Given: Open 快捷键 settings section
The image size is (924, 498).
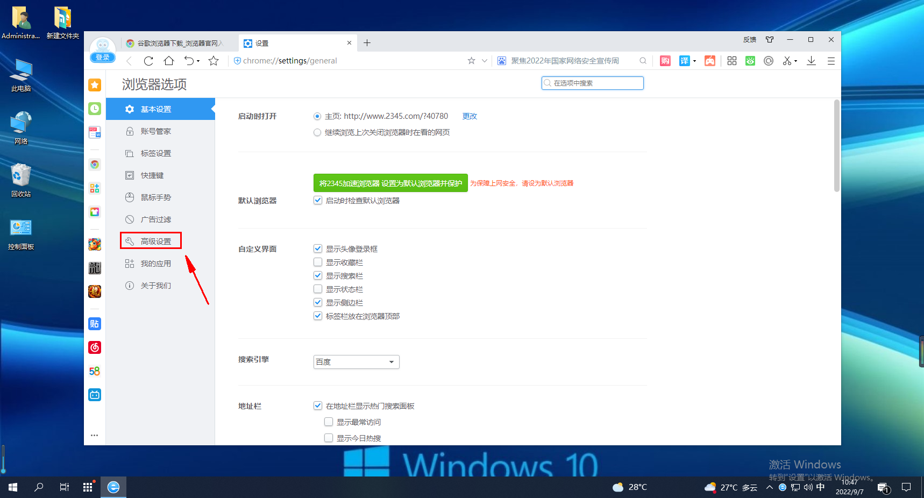Looking at the screenshot, I should coord(160,175).
